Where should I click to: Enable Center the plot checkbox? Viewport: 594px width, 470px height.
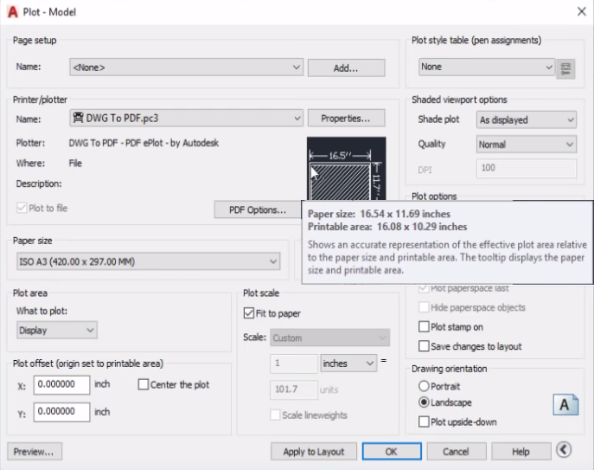point(144,384)
